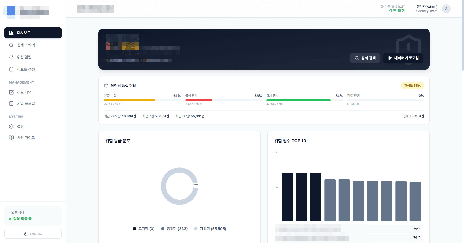
Task: Toggle 고위험 legend item in chart
Action: tap(144, 229)
